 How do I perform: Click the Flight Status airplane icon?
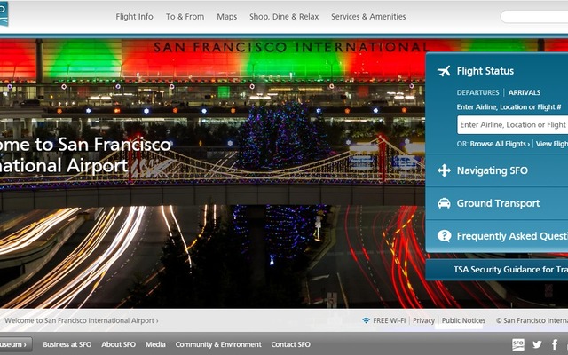(444, 71)
